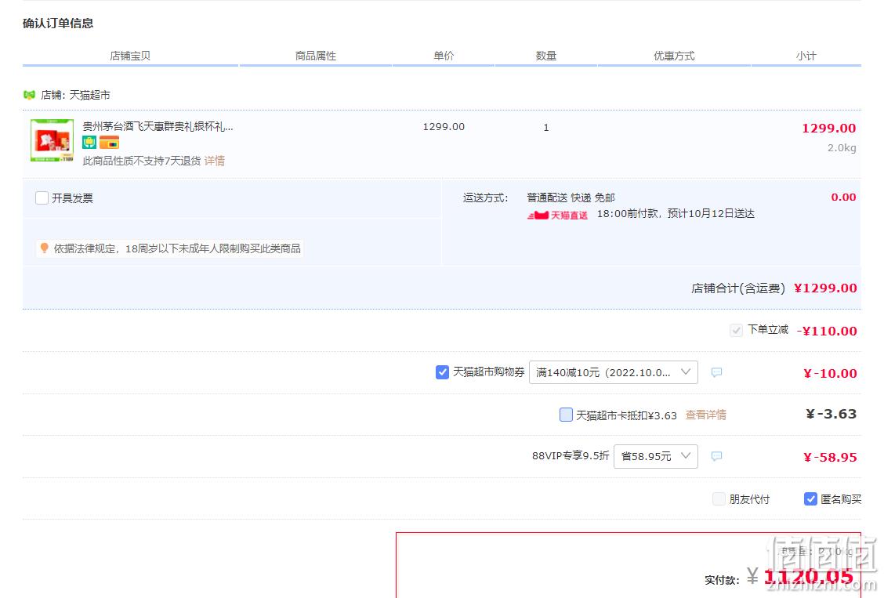Uncheck the 天猫超市购物券 checkbox
884x598 pixels.
[442, 372]
